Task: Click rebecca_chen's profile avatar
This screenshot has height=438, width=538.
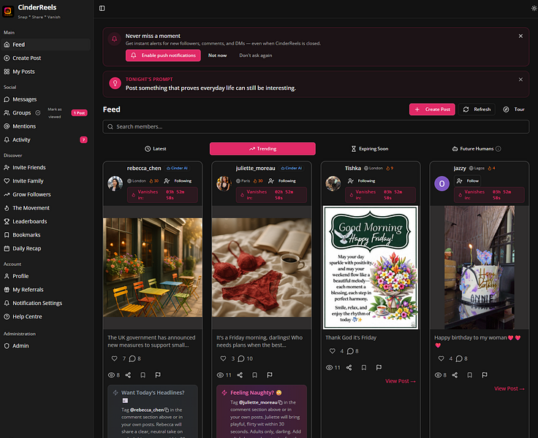Action: (115, 184)
